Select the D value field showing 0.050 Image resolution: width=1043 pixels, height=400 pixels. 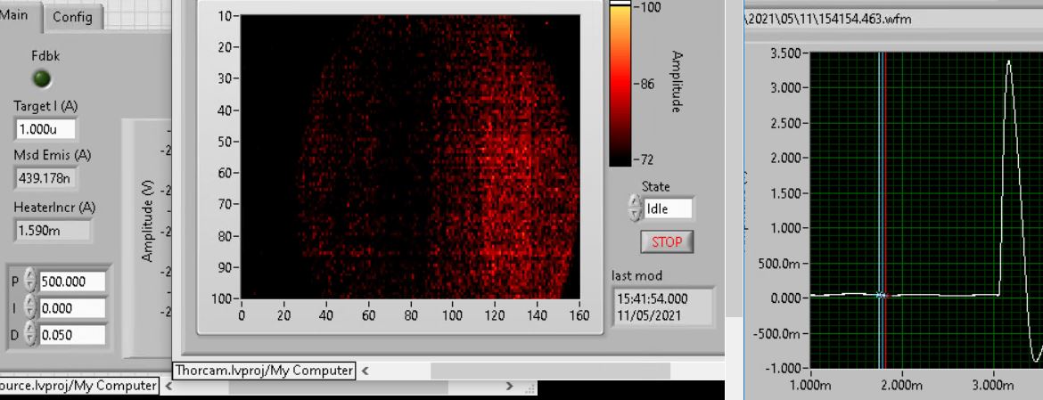(71, 335)
